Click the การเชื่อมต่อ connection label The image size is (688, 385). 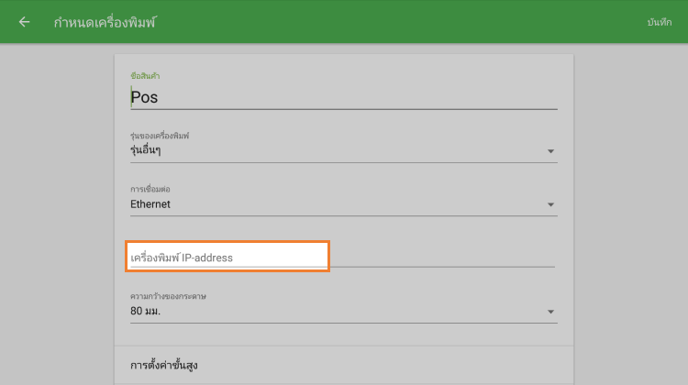tap(150, 189)
